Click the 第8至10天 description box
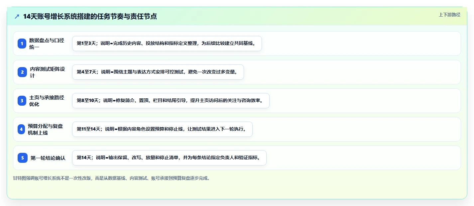Viewport: 474px width, 206px height. click(x=171, y=101)
